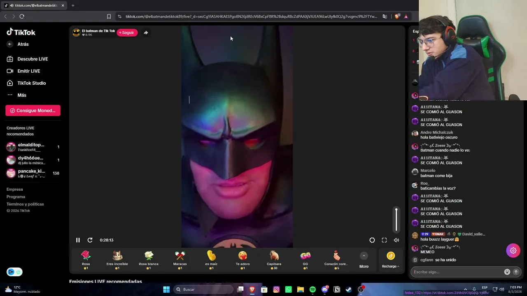The image size is (527, 296).
Task: Open the Empresa footer link
Action: click(15, 190)
